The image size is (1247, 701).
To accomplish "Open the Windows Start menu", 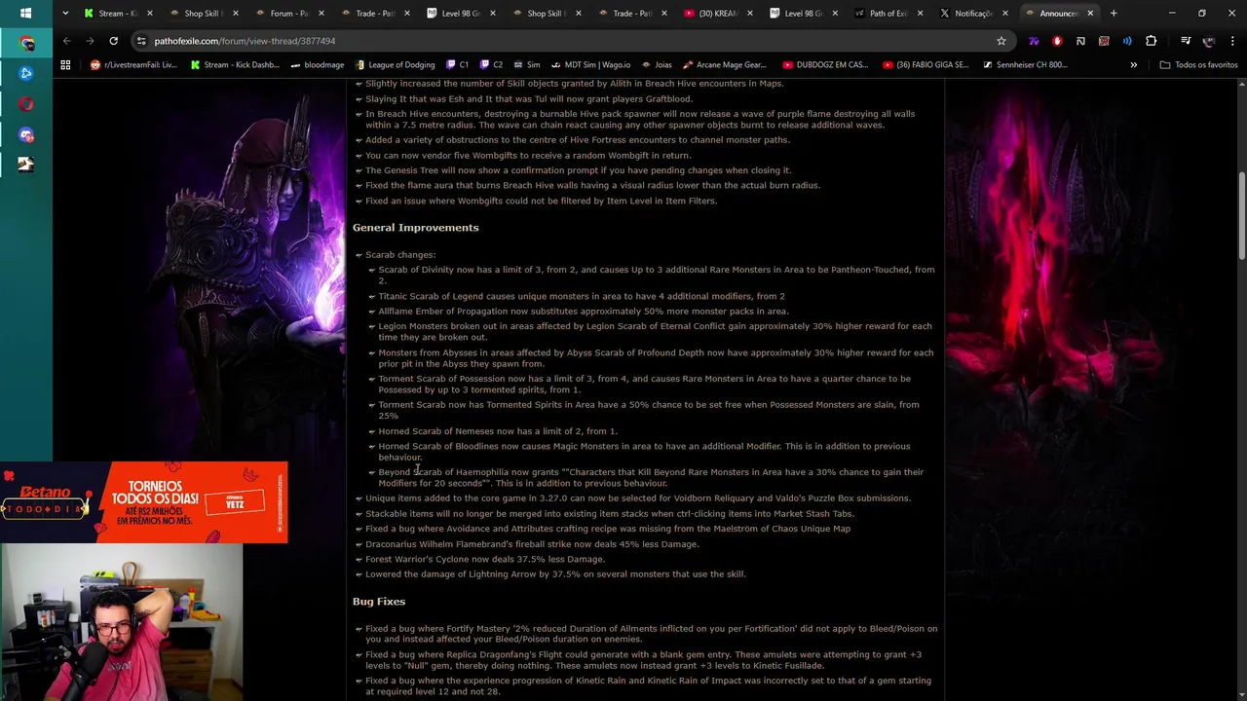I will 25,13.
